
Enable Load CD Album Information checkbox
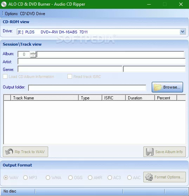[5, 77]
